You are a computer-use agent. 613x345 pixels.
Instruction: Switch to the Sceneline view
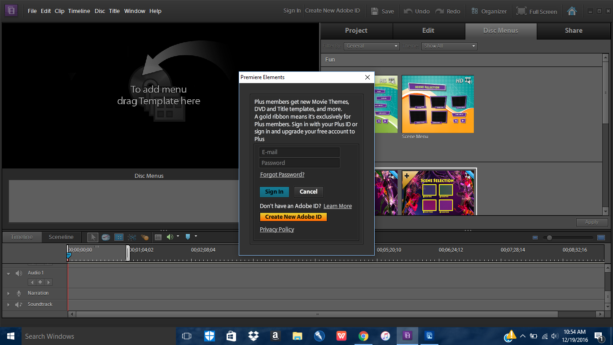pyautogui.click(x=61, y=237)
